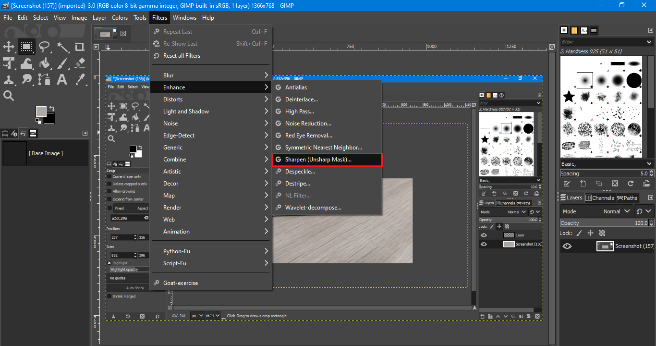This screenshot has width=656, height=346.
Task: Toggle visibility of the Screenshot (157) layer
Action: (567, 246)
